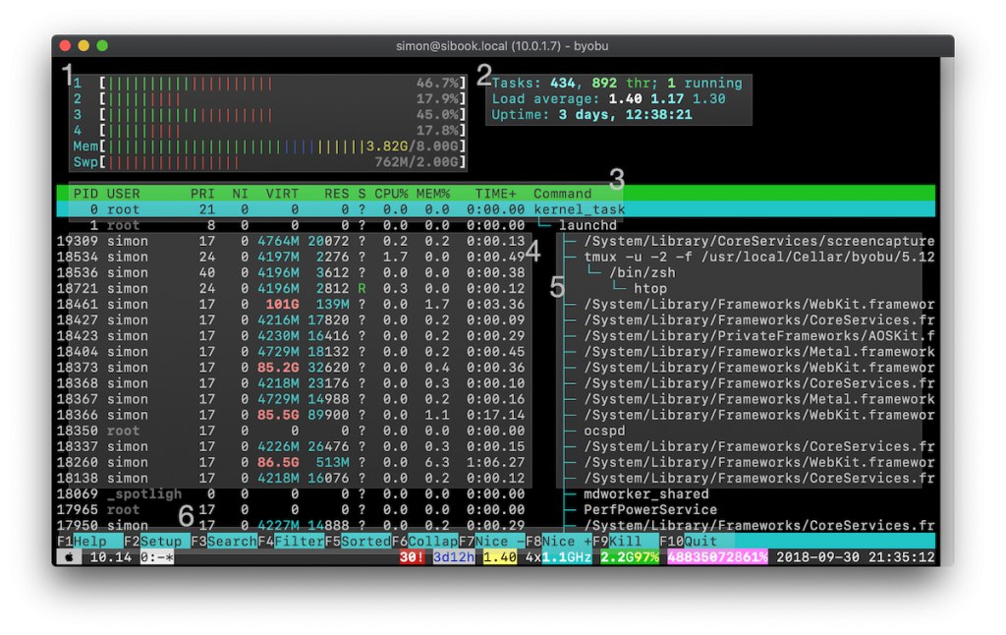Select the ocspd process row
The height and width of the screenshot is (635, 1006).
pyautogui.click(x=495, y=431)
